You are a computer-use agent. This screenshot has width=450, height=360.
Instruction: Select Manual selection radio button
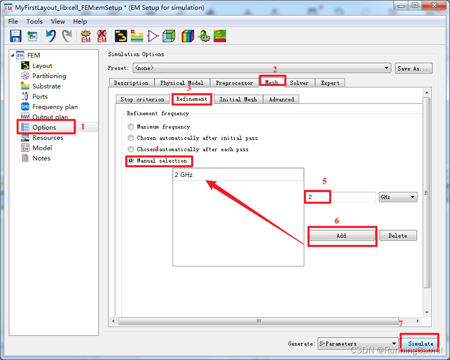tap(131, 160)
